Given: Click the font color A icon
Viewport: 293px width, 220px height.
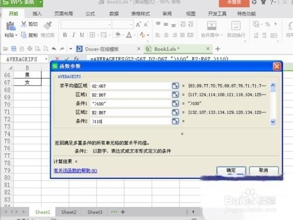Looking at the screenshot, I should 129,35.
